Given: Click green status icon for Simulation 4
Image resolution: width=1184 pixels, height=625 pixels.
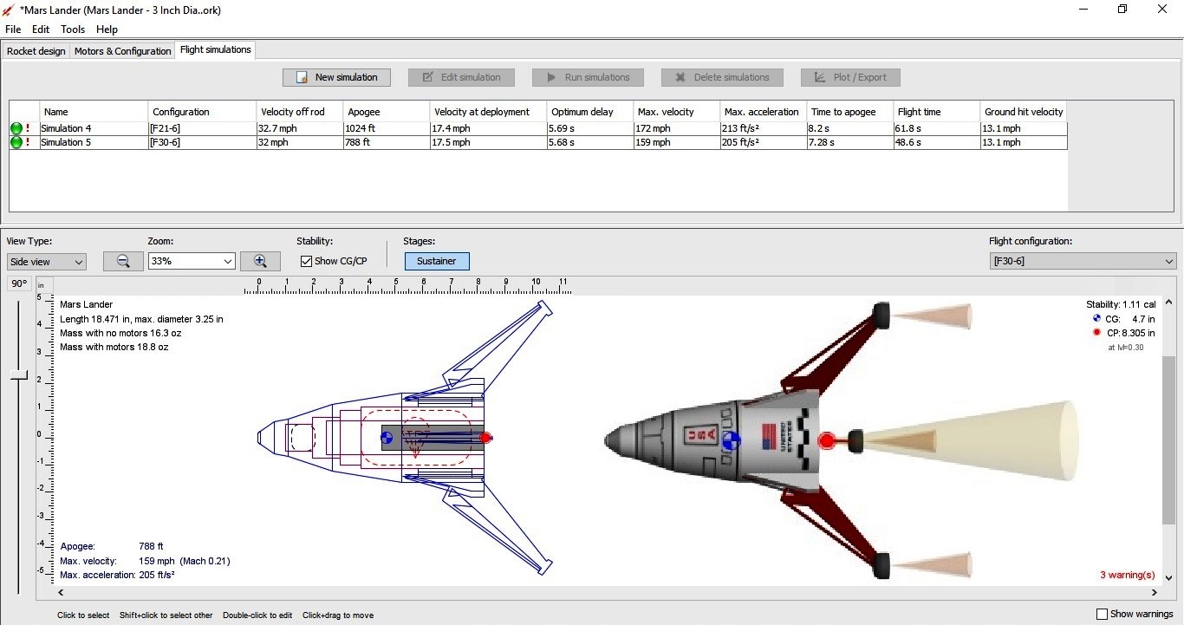Looking at the screenshot, I should coord(16,128).
